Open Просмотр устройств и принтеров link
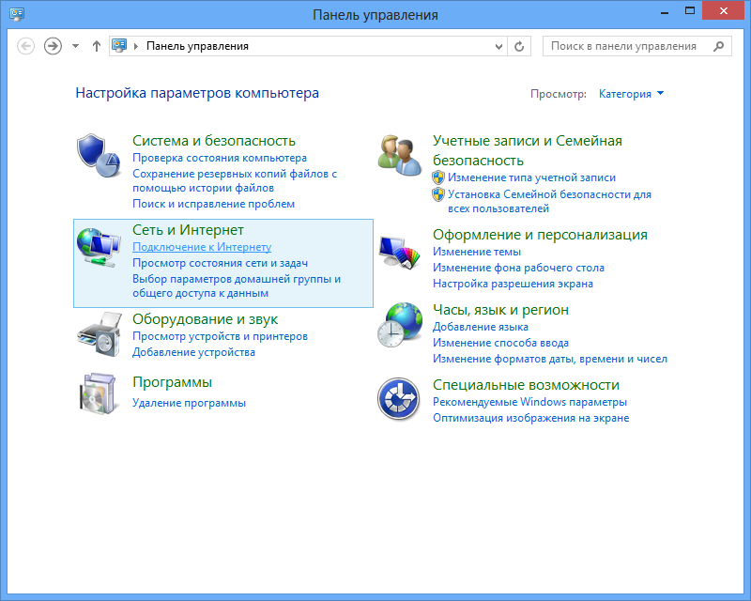This screenshot has width=751, height=601. coord(220,336)
